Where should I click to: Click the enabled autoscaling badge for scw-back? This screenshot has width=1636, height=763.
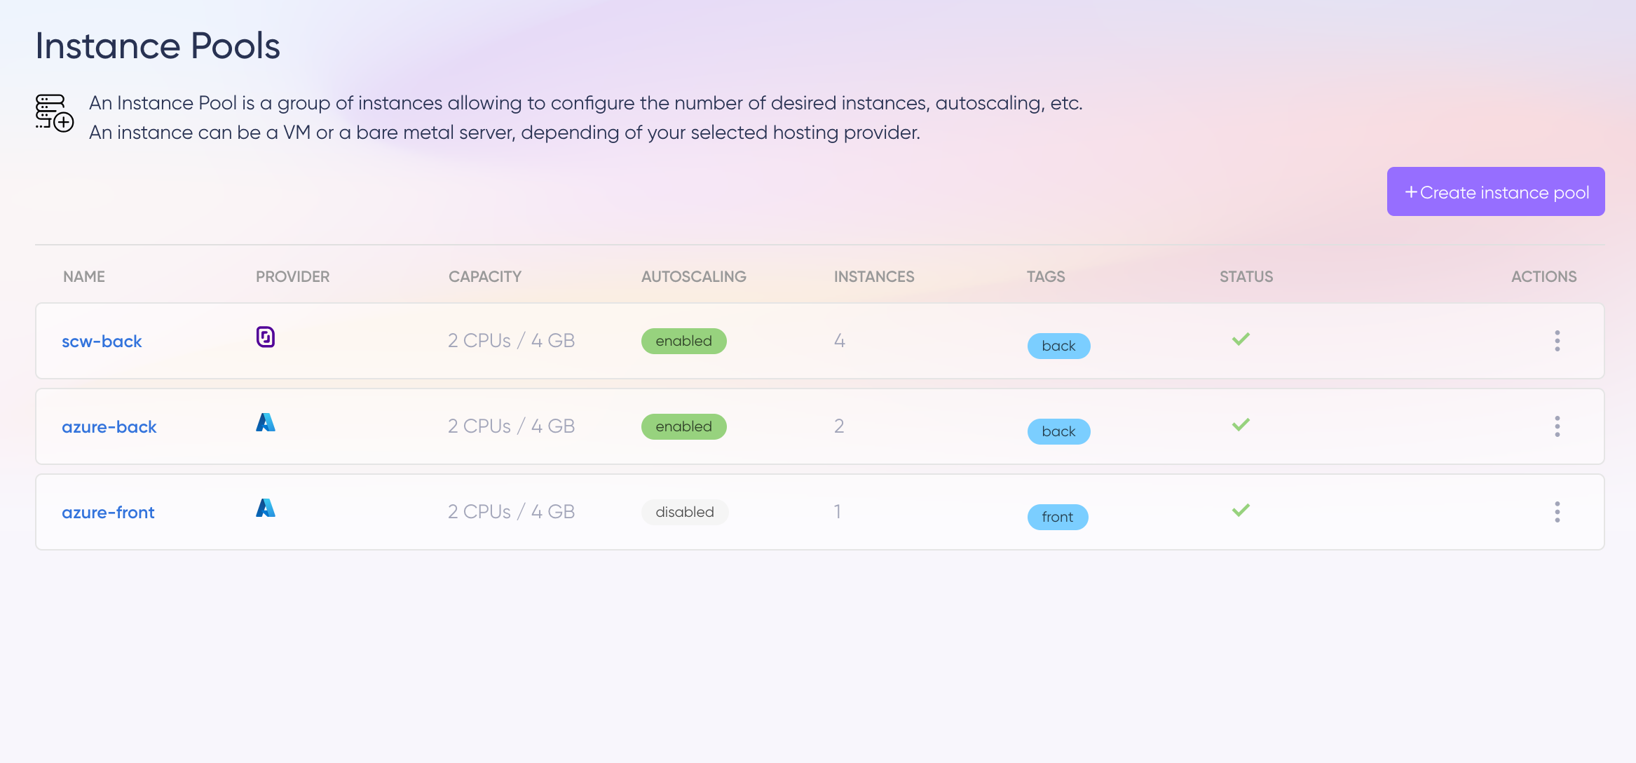(x=684, y=342)
